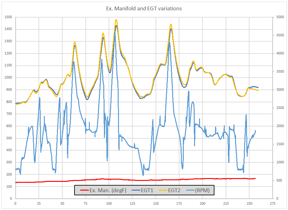Image resolution: width=288 pixels, height=210 pixels.
Task: Click the 275 label on the horizontal axis
Action: (272, 203)
